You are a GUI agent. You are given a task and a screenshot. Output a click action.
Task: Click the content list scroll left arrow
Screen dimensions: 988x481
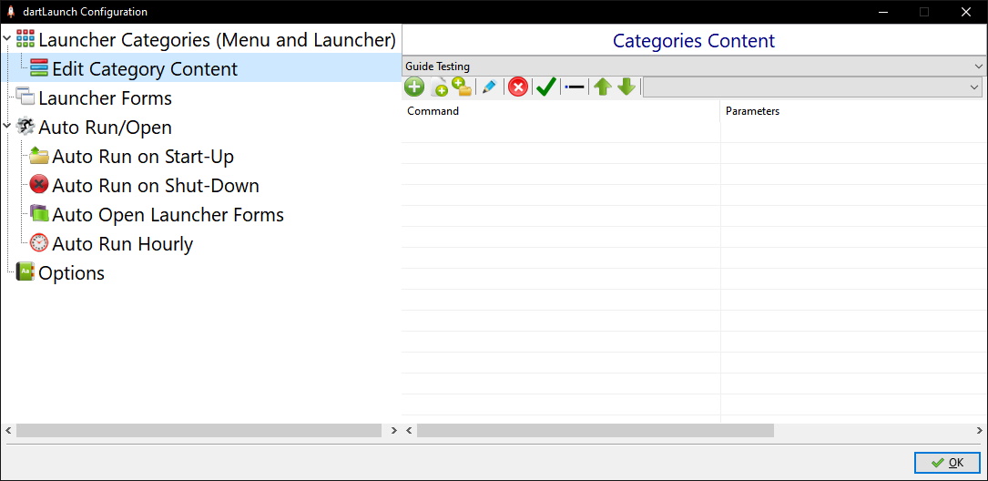click(409, 430)
